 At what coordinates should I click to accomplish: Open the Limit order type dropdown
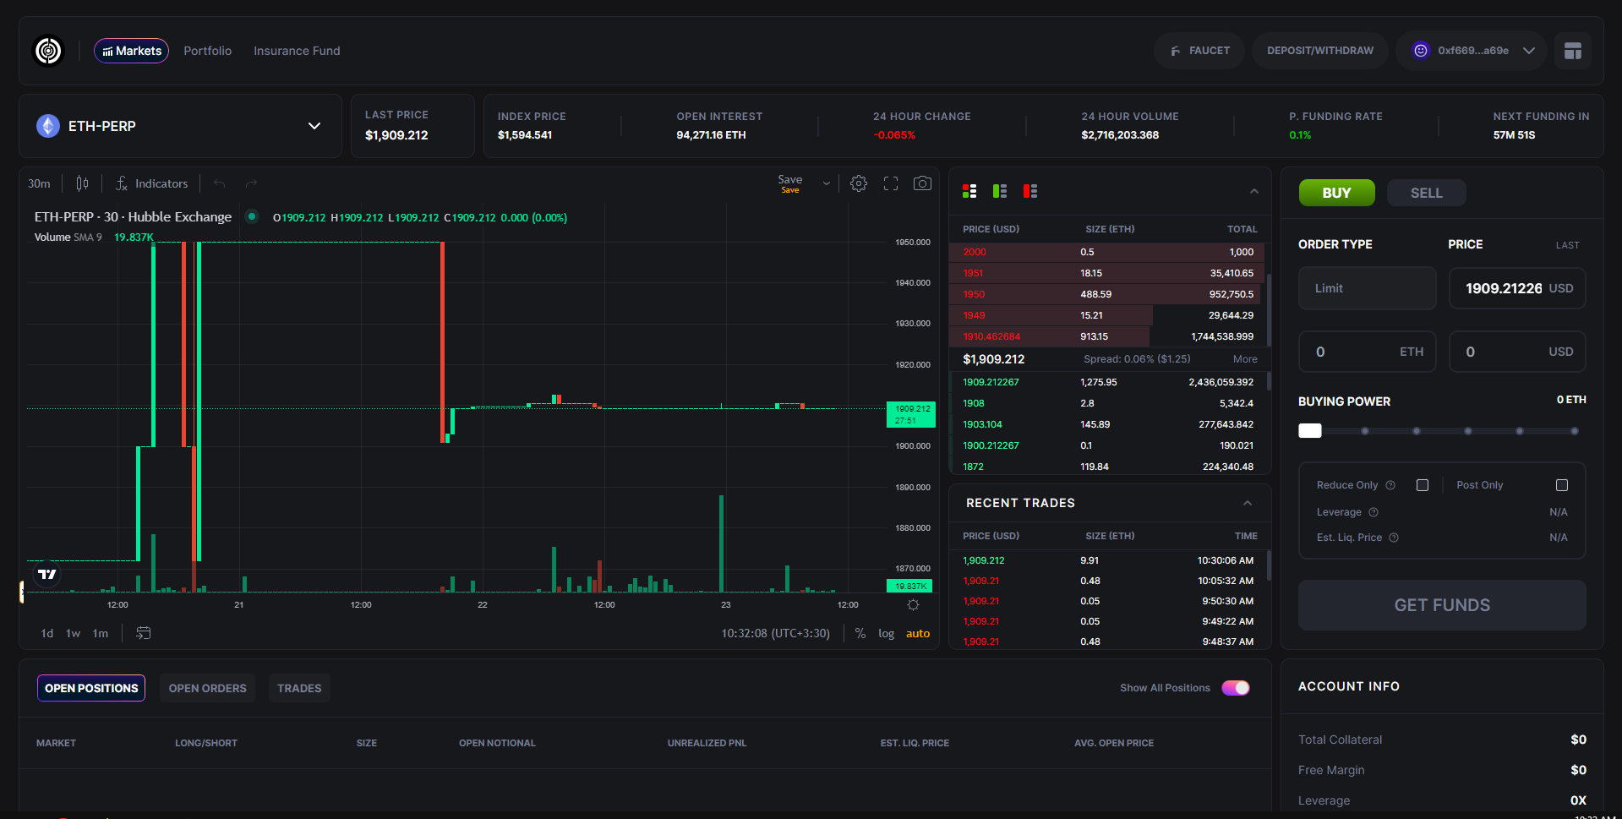1368,288
